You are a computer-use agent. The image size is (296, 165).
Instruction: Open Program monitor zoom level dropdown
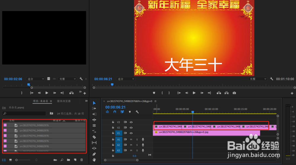[126, 79]
